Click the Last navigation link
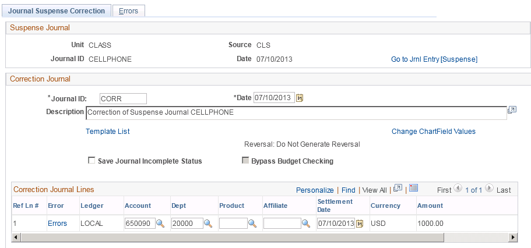This screenshot has width=531, height=248. 504,190
